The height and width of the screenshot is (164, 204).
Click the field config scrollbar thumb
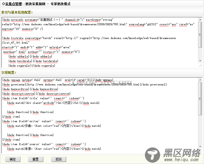200,99
